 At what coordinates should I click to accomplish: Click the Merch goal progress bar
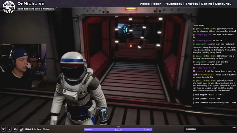(x=118, y=130)
